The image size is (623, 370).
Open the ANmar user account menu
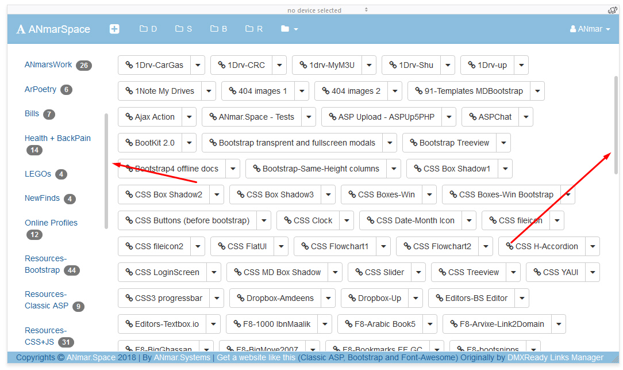tap(590, 29)
